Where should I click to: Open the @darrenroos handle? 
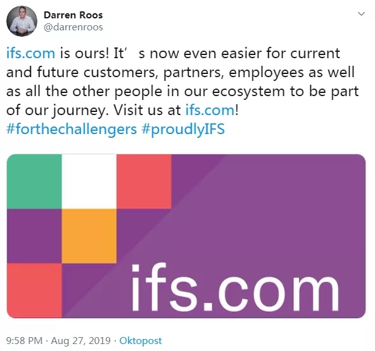[73, 27]
